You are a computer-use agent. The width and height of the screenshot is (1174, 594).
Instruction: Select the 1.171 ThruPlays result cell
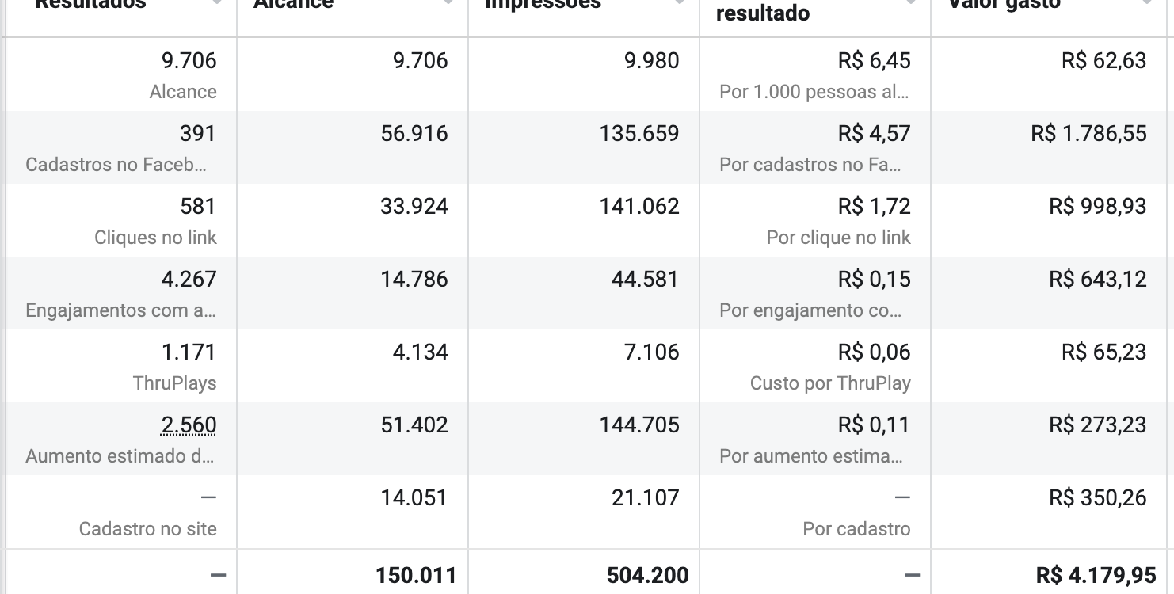120,366
